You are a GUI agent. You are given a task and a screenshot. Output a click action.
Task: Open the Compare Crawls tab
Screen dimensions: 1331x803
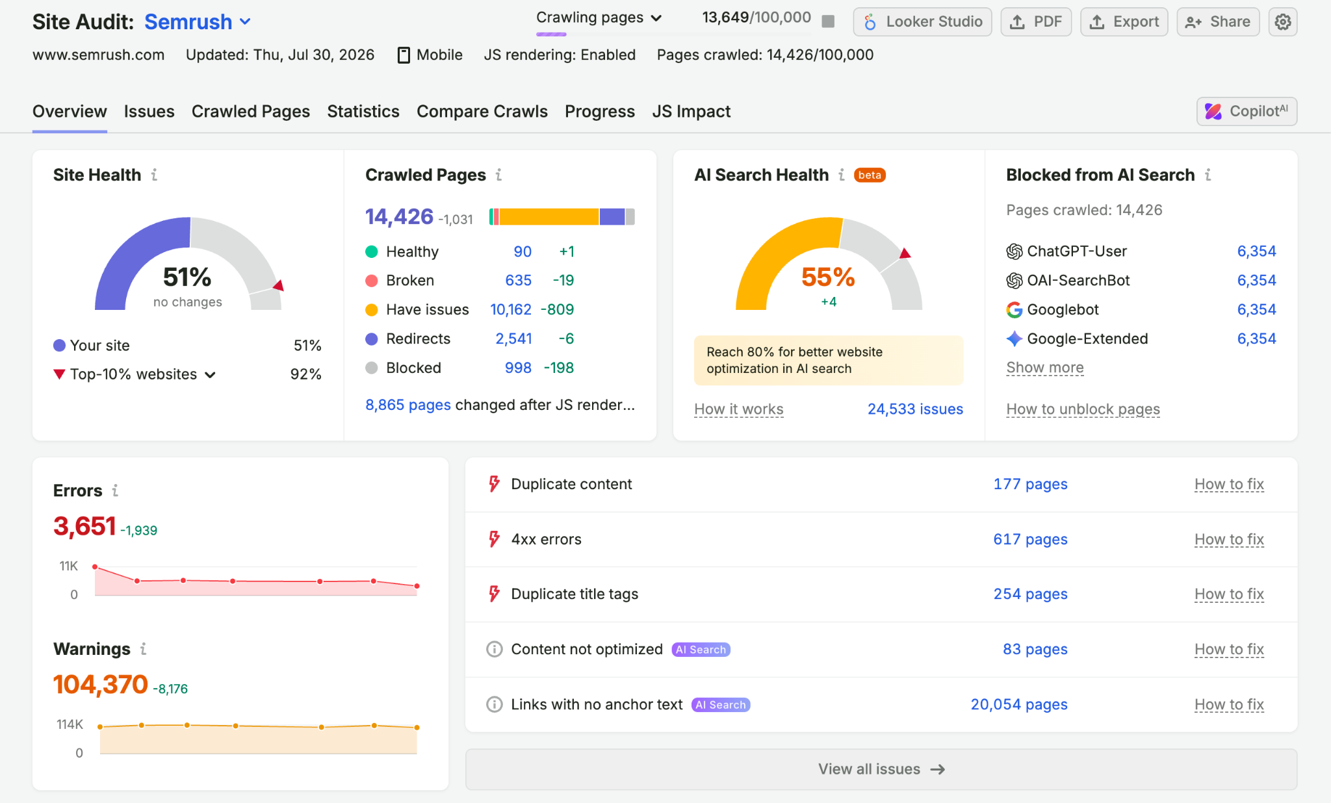pos(482,112)
